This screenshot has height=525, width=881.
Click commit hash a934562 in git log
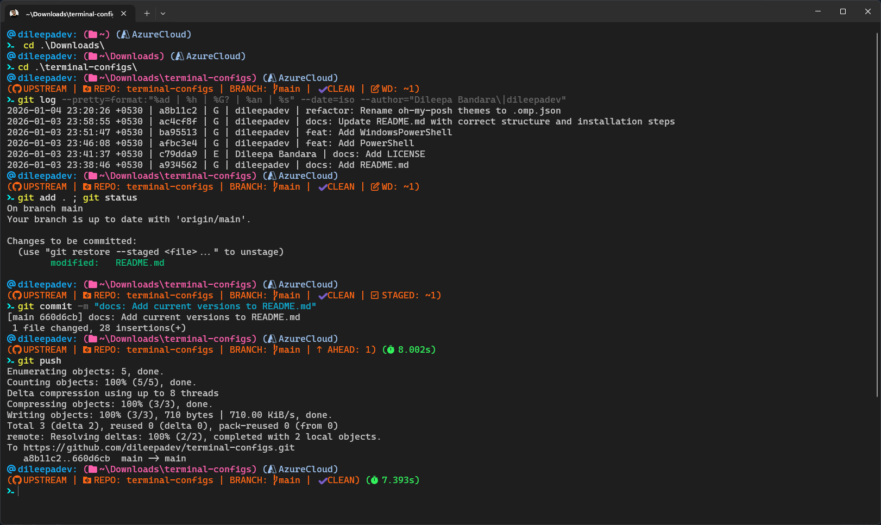(x=178, y=165)
